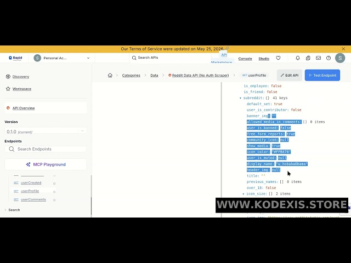Click the API Marketplace tab
This screenshot has width=351, height=263.
point(222,58)
